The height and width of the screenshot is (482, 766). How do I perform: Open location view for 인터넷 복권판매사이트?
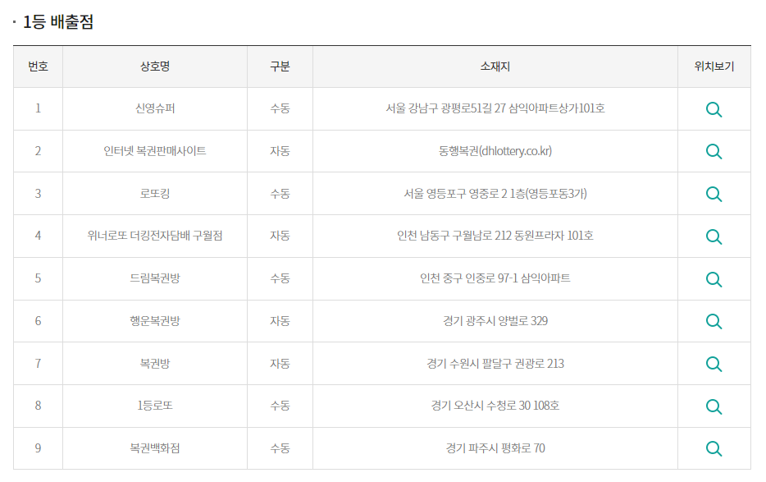coord(713,151)
